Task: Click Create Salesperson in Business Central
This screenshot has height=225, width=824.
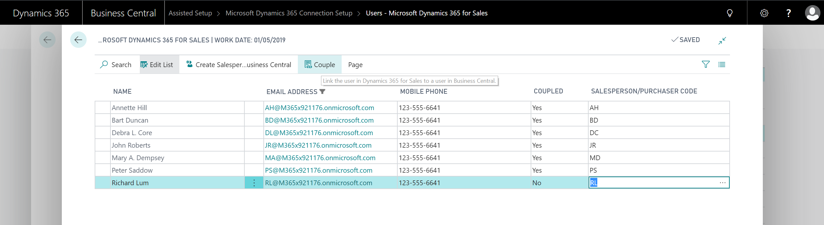Action: tap(239, 65)
